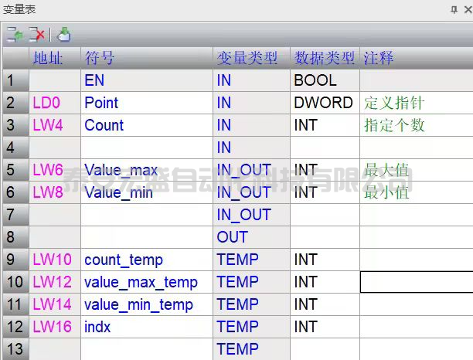Close the 变量表 panel
The height and width of the screenshot is (360, 473).
coord(467,9)
